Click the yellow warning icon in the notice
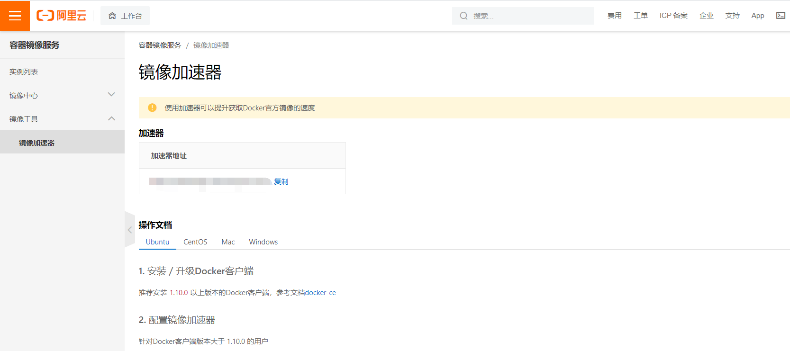The image size is (790, 351). point(152,108)
